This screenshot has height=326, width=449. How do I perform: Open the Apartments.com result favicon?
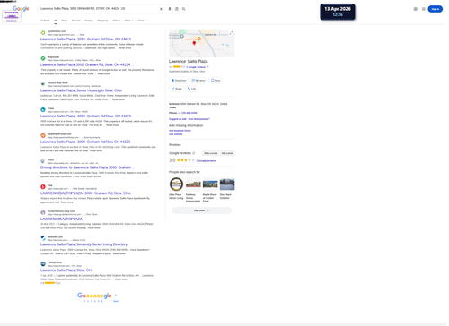pyautogui.click(x=43, y=33)
